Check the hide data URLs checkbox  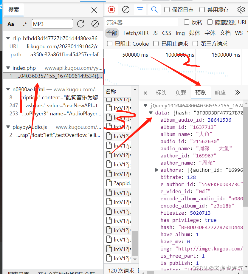point(210,22)
